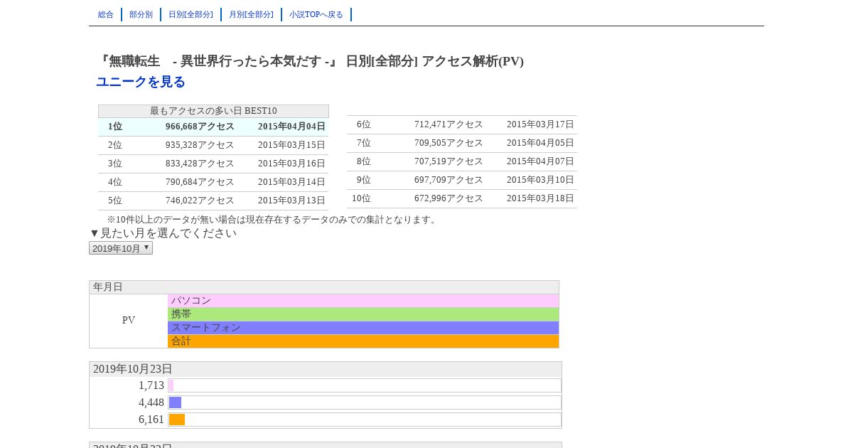Click the PV label cell in legend
Image resolution: width=853 pixels, height=448 pixels.
(x=129, y=321)
